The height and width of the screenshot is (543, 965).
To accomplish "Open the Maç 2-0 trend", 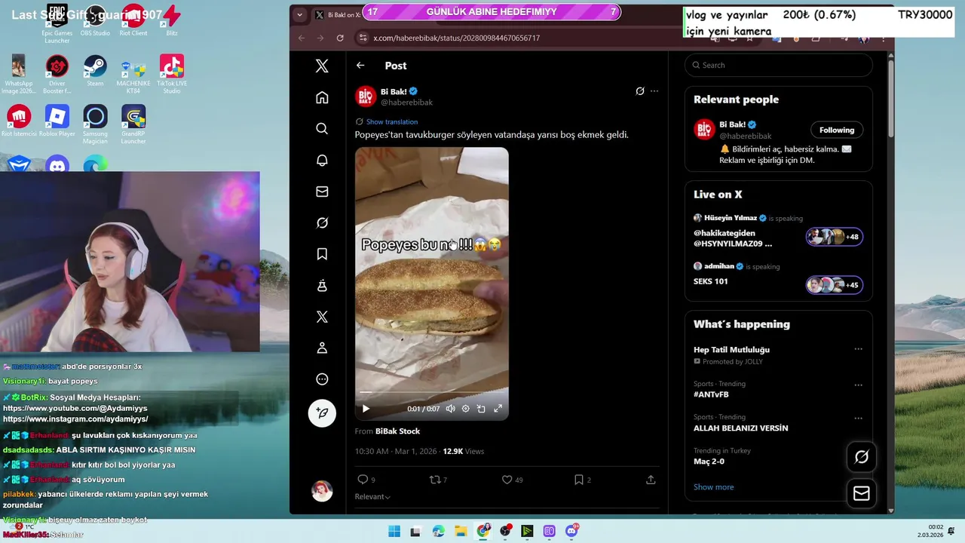I will 709,462.
